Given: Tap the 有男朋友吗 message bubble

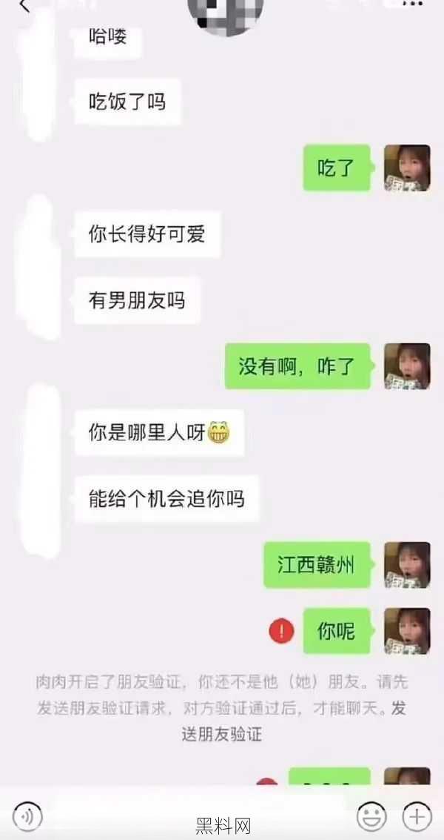Looking at the screenshot, I should [137, 300].
